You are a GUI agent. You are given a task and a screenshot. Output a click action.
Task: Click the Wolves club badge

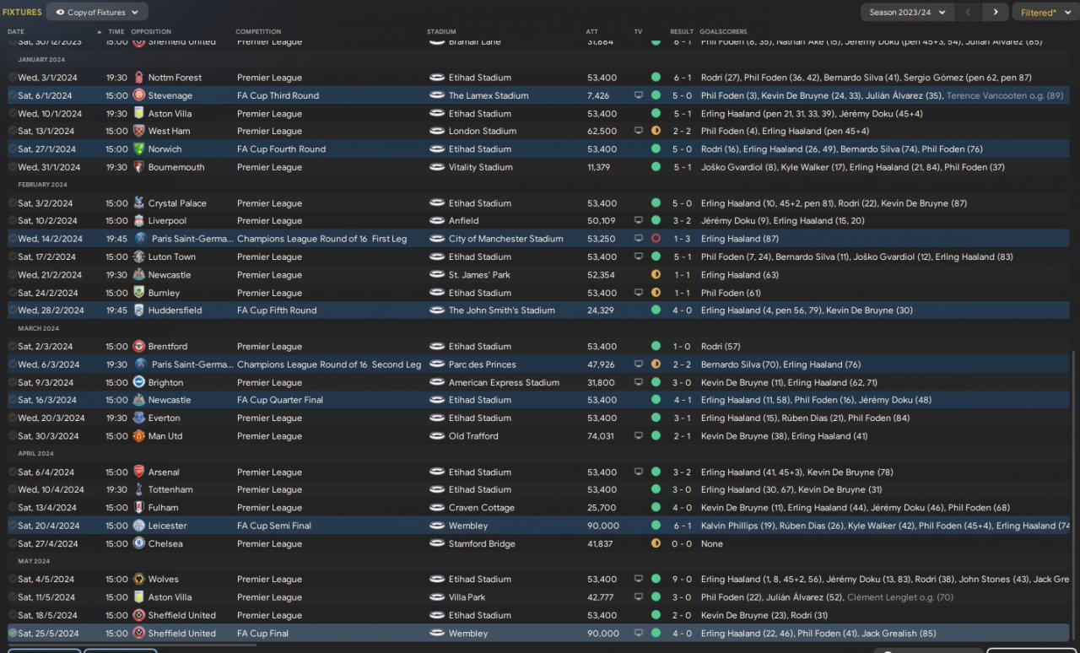click(x=139, y=580)
